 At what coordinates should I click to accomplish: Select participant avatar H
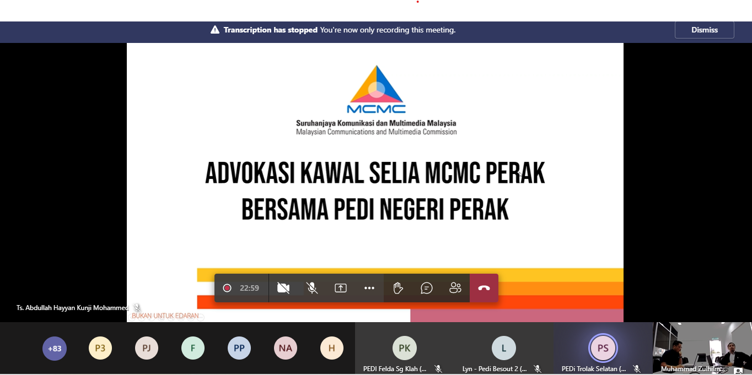[332, 348]
